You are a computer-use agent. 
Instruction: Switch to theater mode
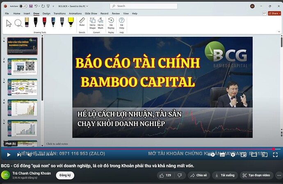pos(254,155)
